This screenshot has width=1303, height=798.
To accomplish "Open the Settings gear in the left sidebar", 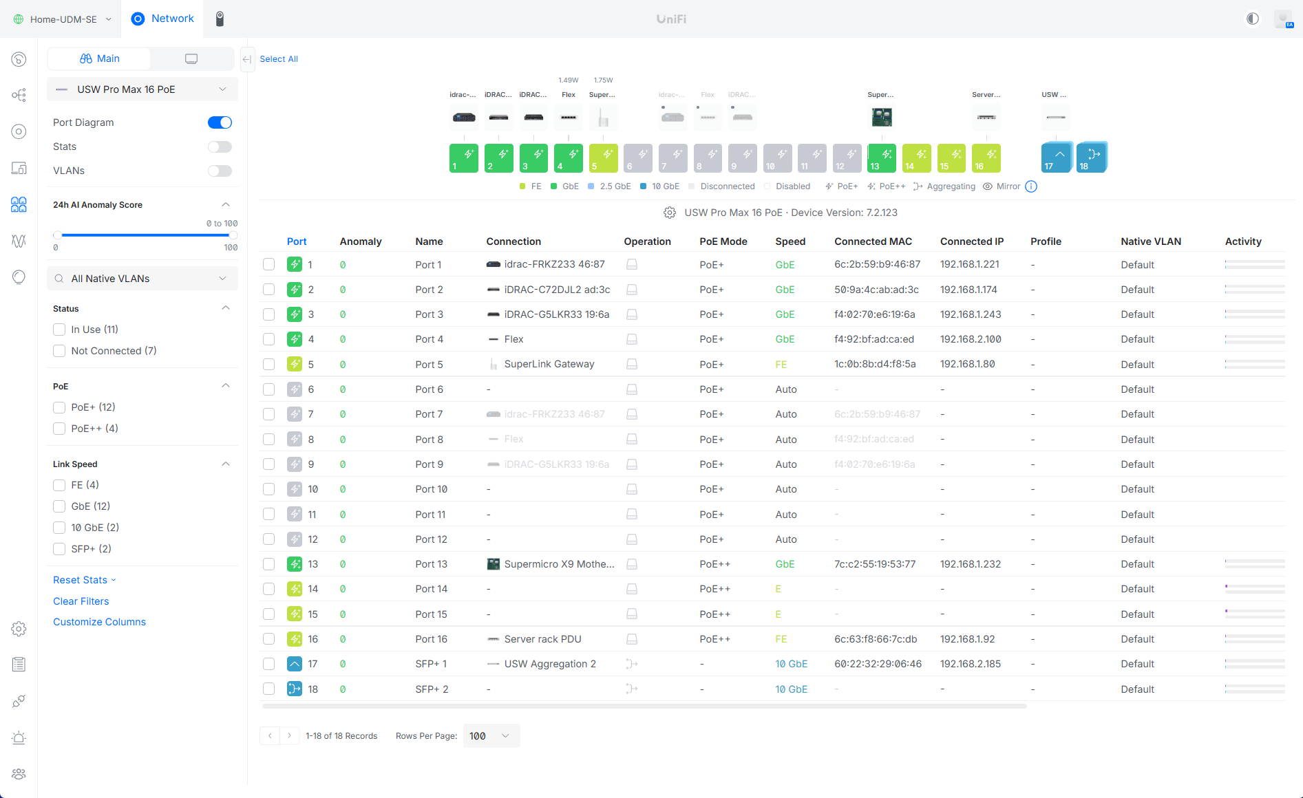I will (19, 629).
